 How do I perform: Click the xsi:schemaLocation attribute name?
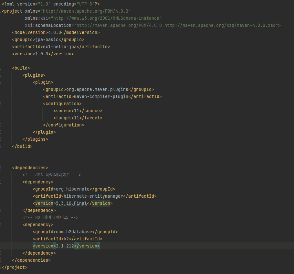[48, 25]
